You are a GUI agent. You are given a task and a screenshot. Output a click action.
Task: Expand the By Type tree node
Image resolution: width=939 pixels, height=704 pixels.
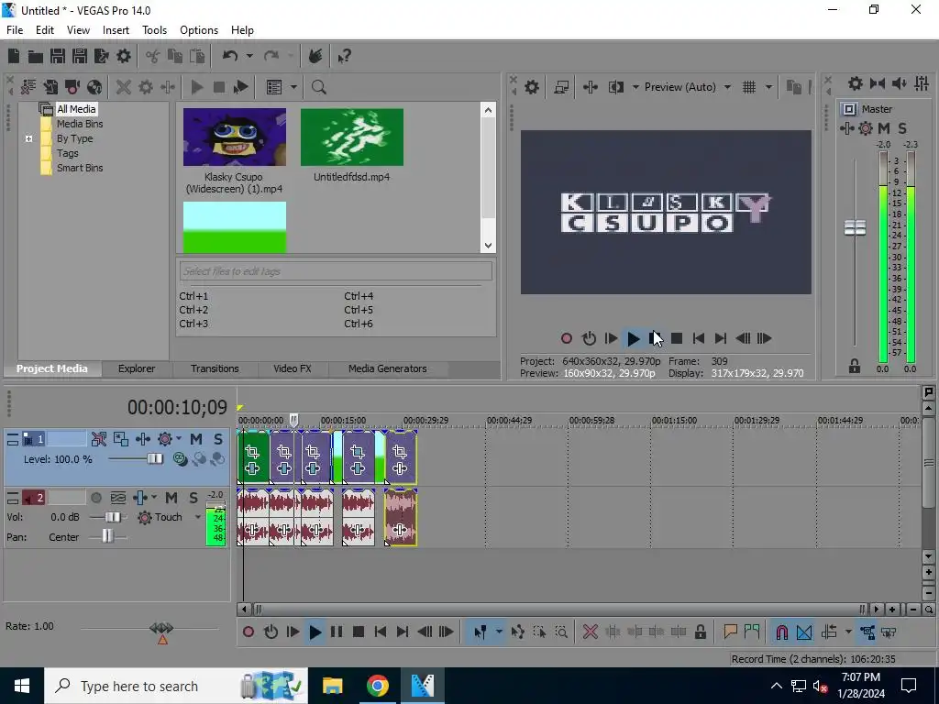pyautogui.click(x=28, y=139)
